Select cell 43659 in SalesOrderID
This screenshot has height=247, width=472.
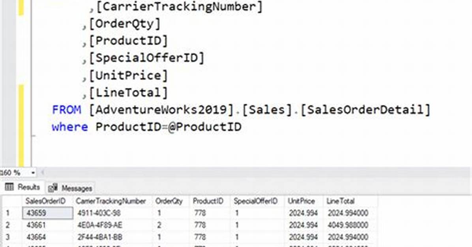point(48,213)
